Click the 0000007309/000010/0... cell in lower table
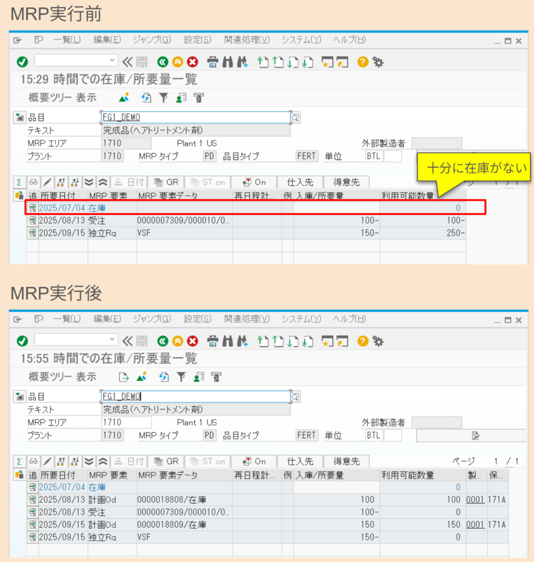This screenshot has height=562, width=534. (185, 512)
